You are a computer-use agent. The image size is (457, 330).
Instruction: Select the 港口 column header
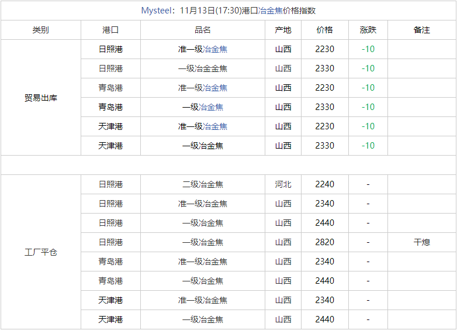pyautogui.click(x=111, y=30)
